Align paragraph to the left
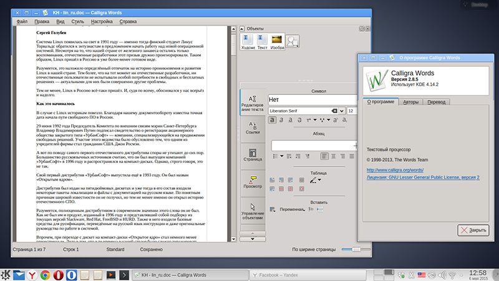Image resolution: width=499 pixels, height=281 pixels. point(324,156)
